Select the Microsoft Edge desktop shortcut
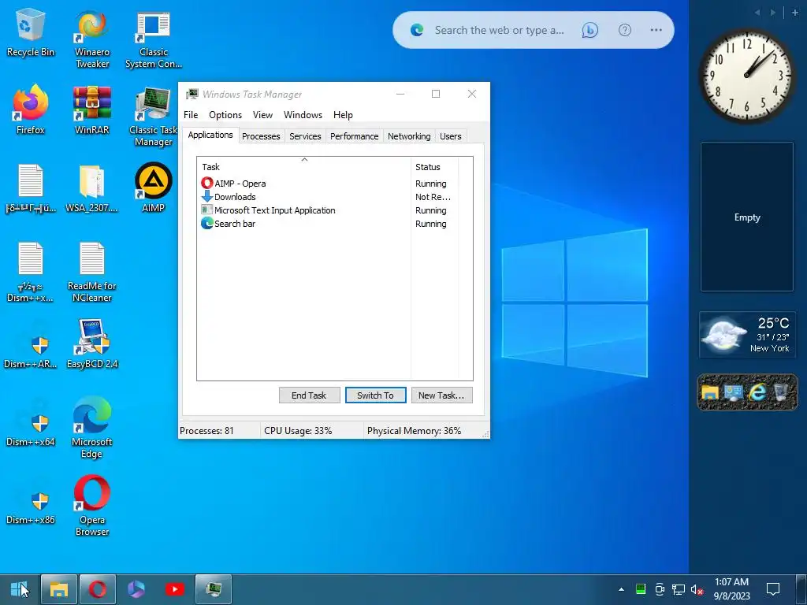This screenshot has width=807, height=605. tap(92, 427)
